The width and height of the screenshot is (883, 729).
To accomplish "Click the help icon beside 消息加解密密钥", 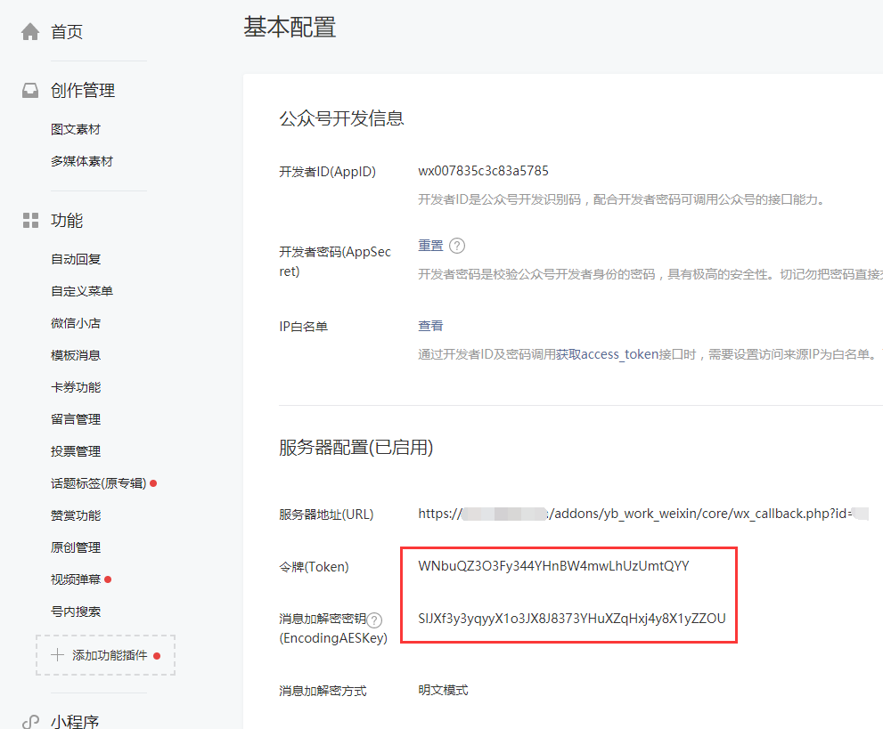I will point(375,620).
